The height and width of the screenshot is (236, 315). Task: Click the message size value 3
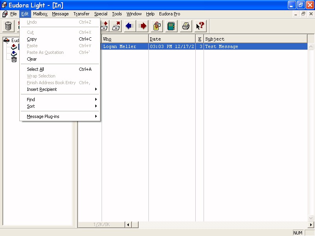pos(201,46)
